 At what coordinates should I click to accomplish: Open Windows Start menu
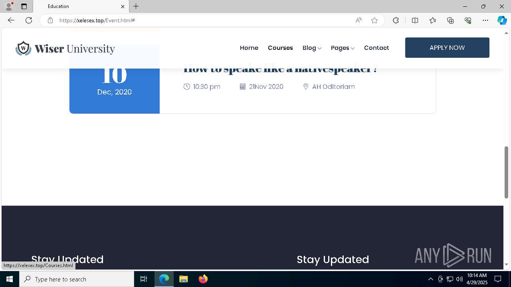(x=10, y=279)
